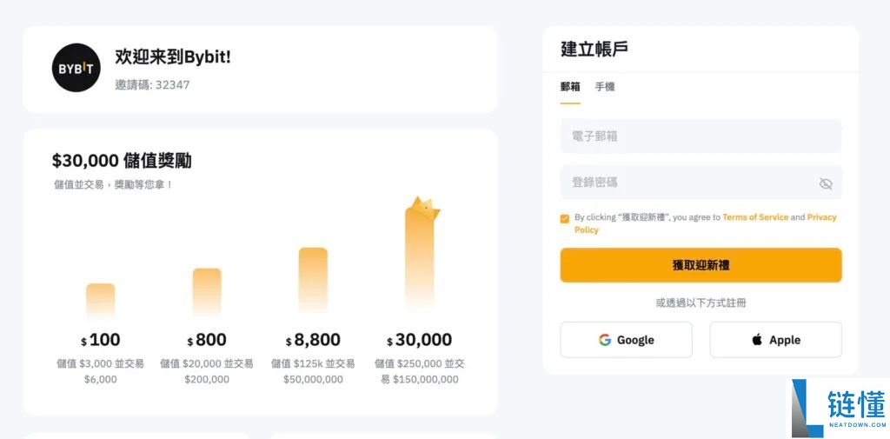Click the $800 reward bar
This screenshot has height=439, width=890.
(x=207, y=292)
